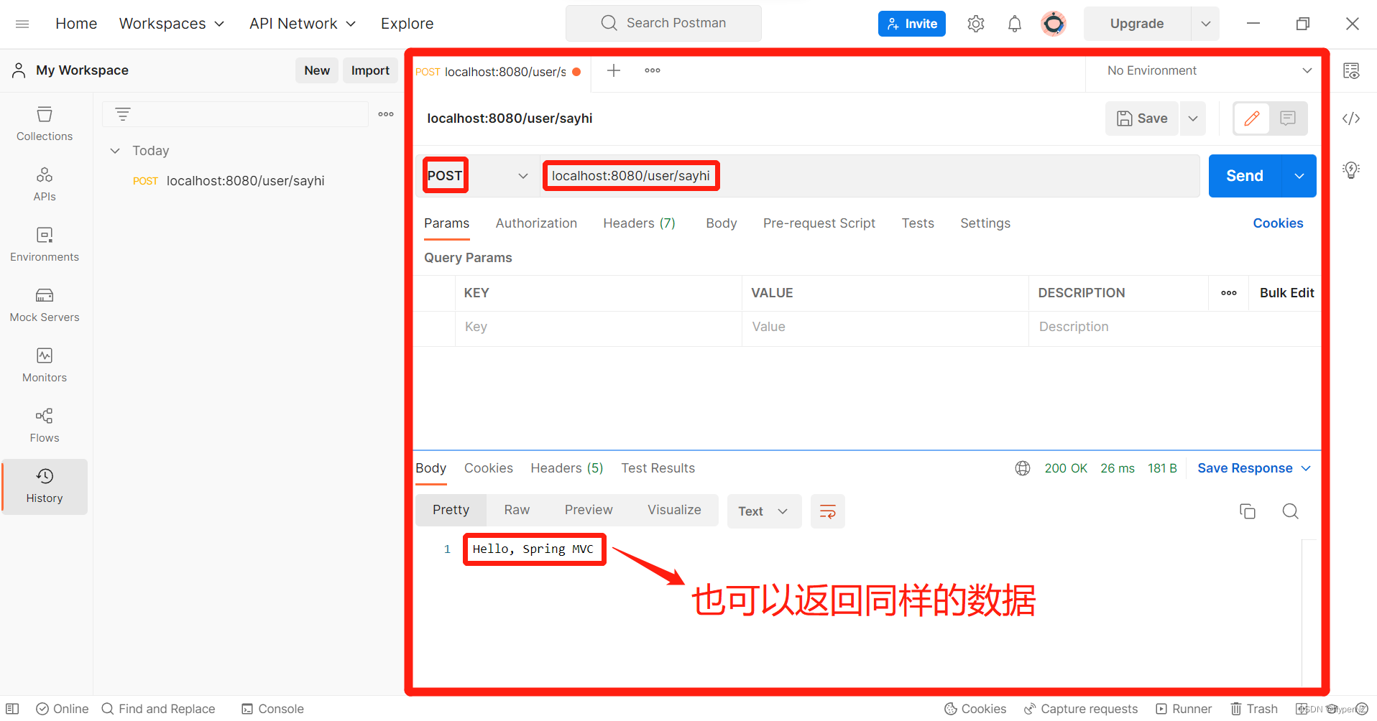
Task: Open the Tests tab
Action: (x=918, y=223)
